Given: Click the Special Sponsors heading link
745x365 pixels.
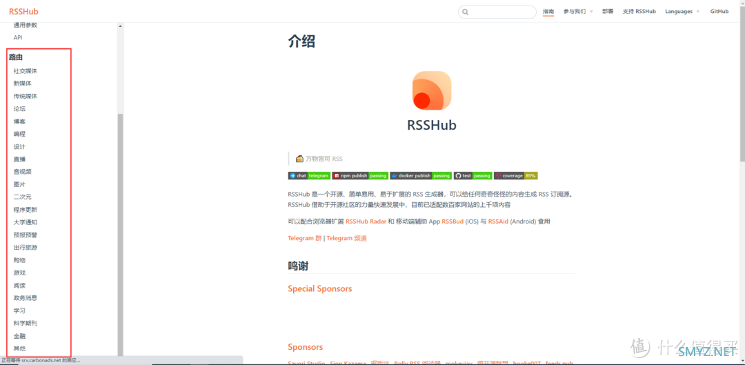Looking at the screenshot, I should (x=320, y=288).
